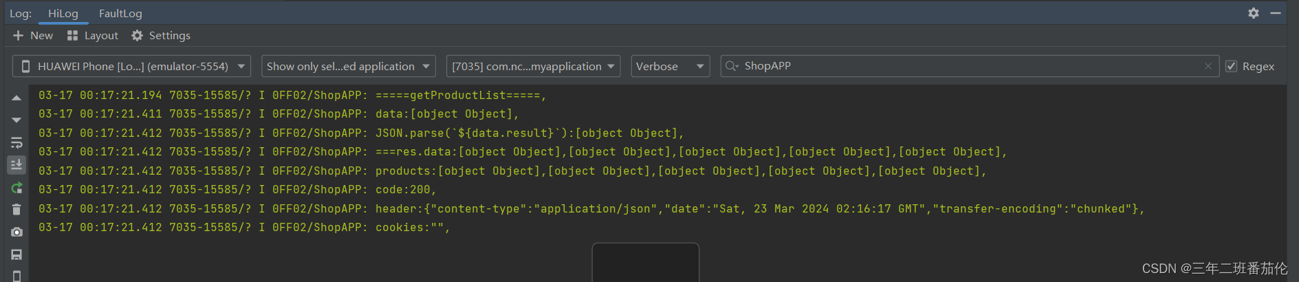The width and height of the screenshot is (1299, 282).
Task: Toggle the Regex checkbox
Action: point(1232,66)
